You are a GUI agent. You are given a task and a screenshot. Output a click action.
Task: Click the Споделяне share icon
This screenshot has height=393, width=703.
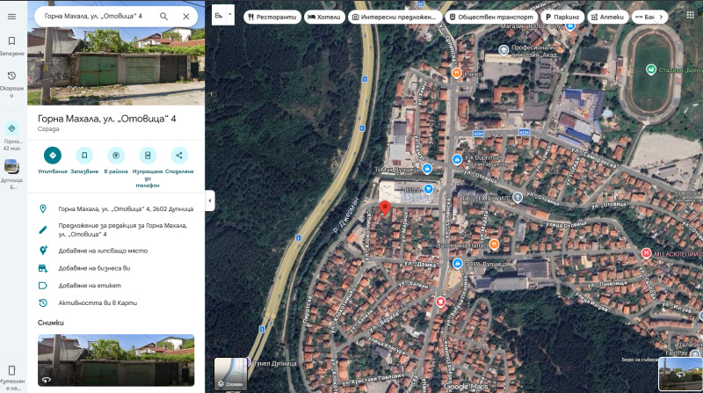[x=179, y=156]
